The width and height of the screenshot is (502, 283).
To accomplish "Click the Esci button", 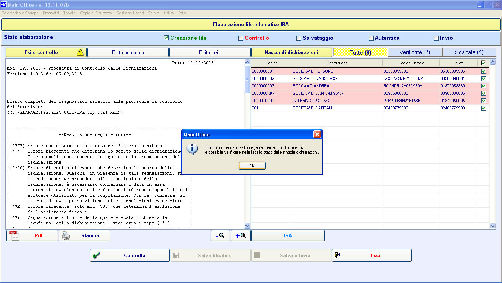I will click(371, 255).
